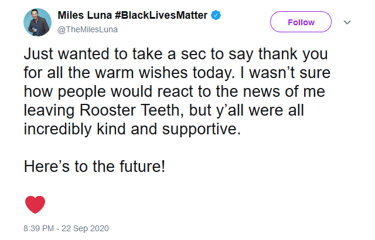Viewport: 375px width, 240px height.
Task: Click the "Here's to the future!" line
Action: (94, 167)
